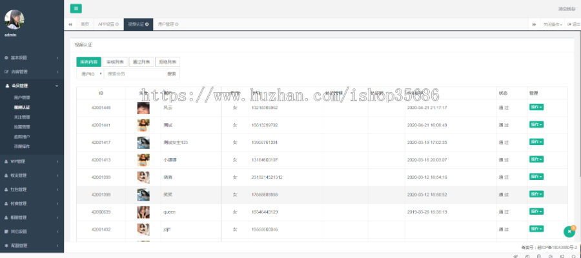
Task: Open the 首页 tab
Action: point(85,25)
